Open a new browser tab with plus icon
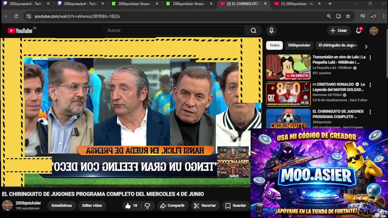The width and height of the screenshot is (388, 218). pyautogui.click(x=330, y=4)
